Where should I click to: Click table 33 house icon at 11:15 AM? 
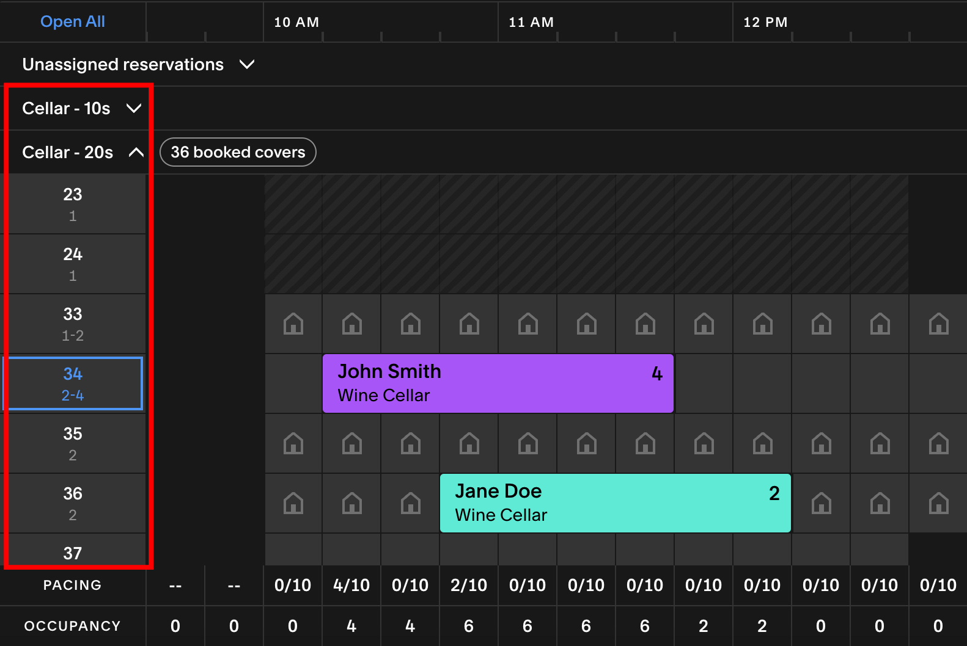coord(587,324)
